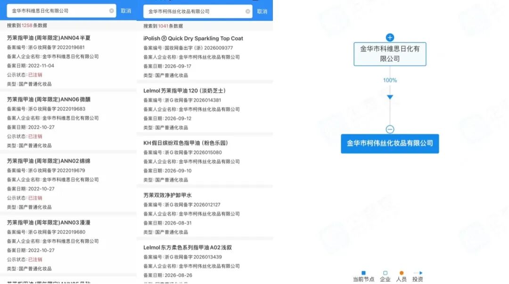This screenshot has width=509, height=284.
Task: Click 取消 next to 科维思 search box
Action: click(126, 11)
